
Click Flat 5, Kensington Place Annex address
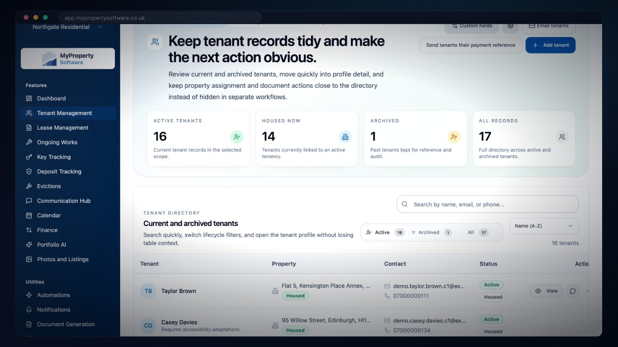pyautogui.click(x=326, y=286)
